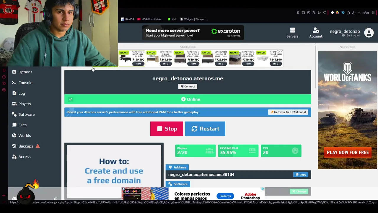Click the red cube extensions icon in browser sidebar

(4, 83)
